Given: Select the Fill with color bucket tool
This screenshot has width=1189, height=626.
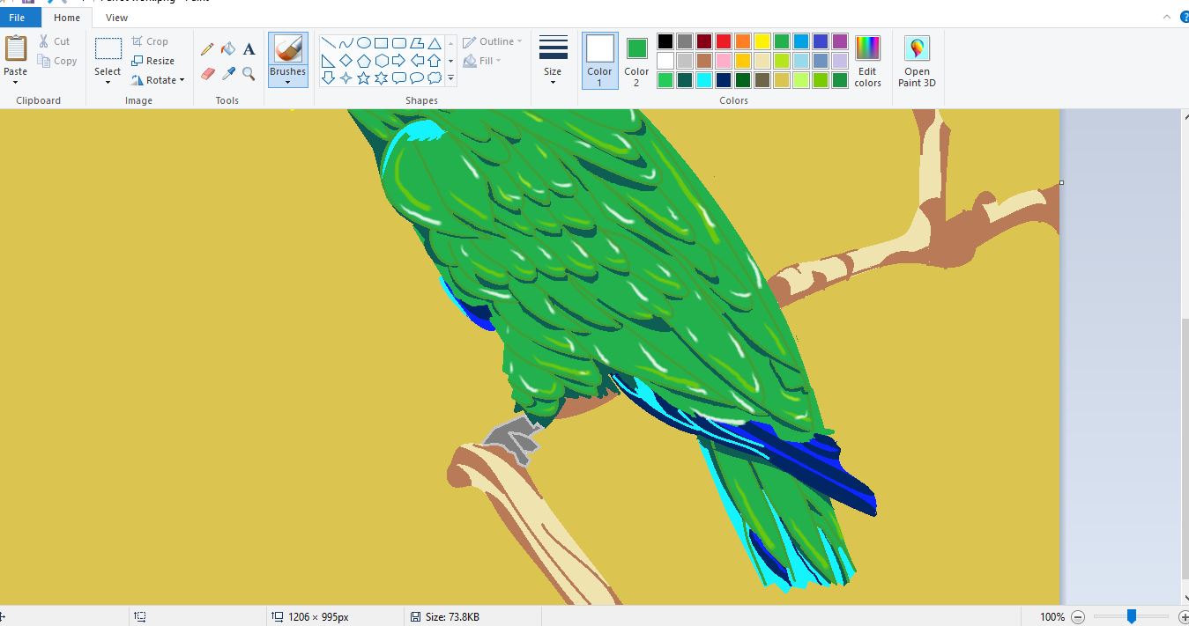Looking at the screenshot, I should (x=228, y=49).
